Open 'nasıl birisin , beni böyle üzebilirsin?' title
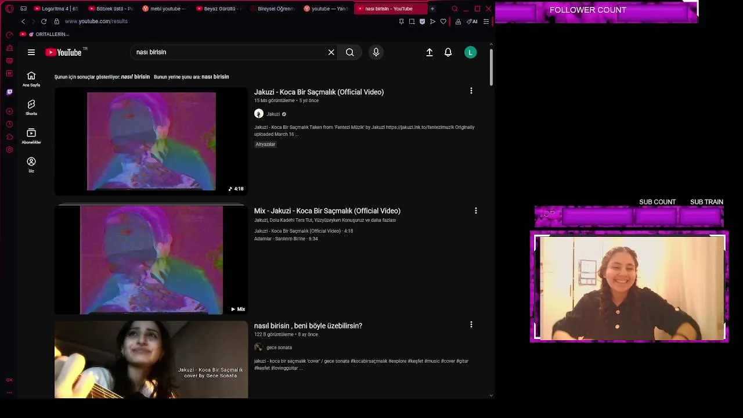743x418 pixels. coord(308,326)
